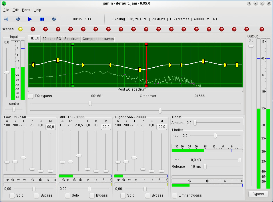273x202 pixels.
Task: Switch to the 30 band EQ tab
Action: tap(52, 39)
